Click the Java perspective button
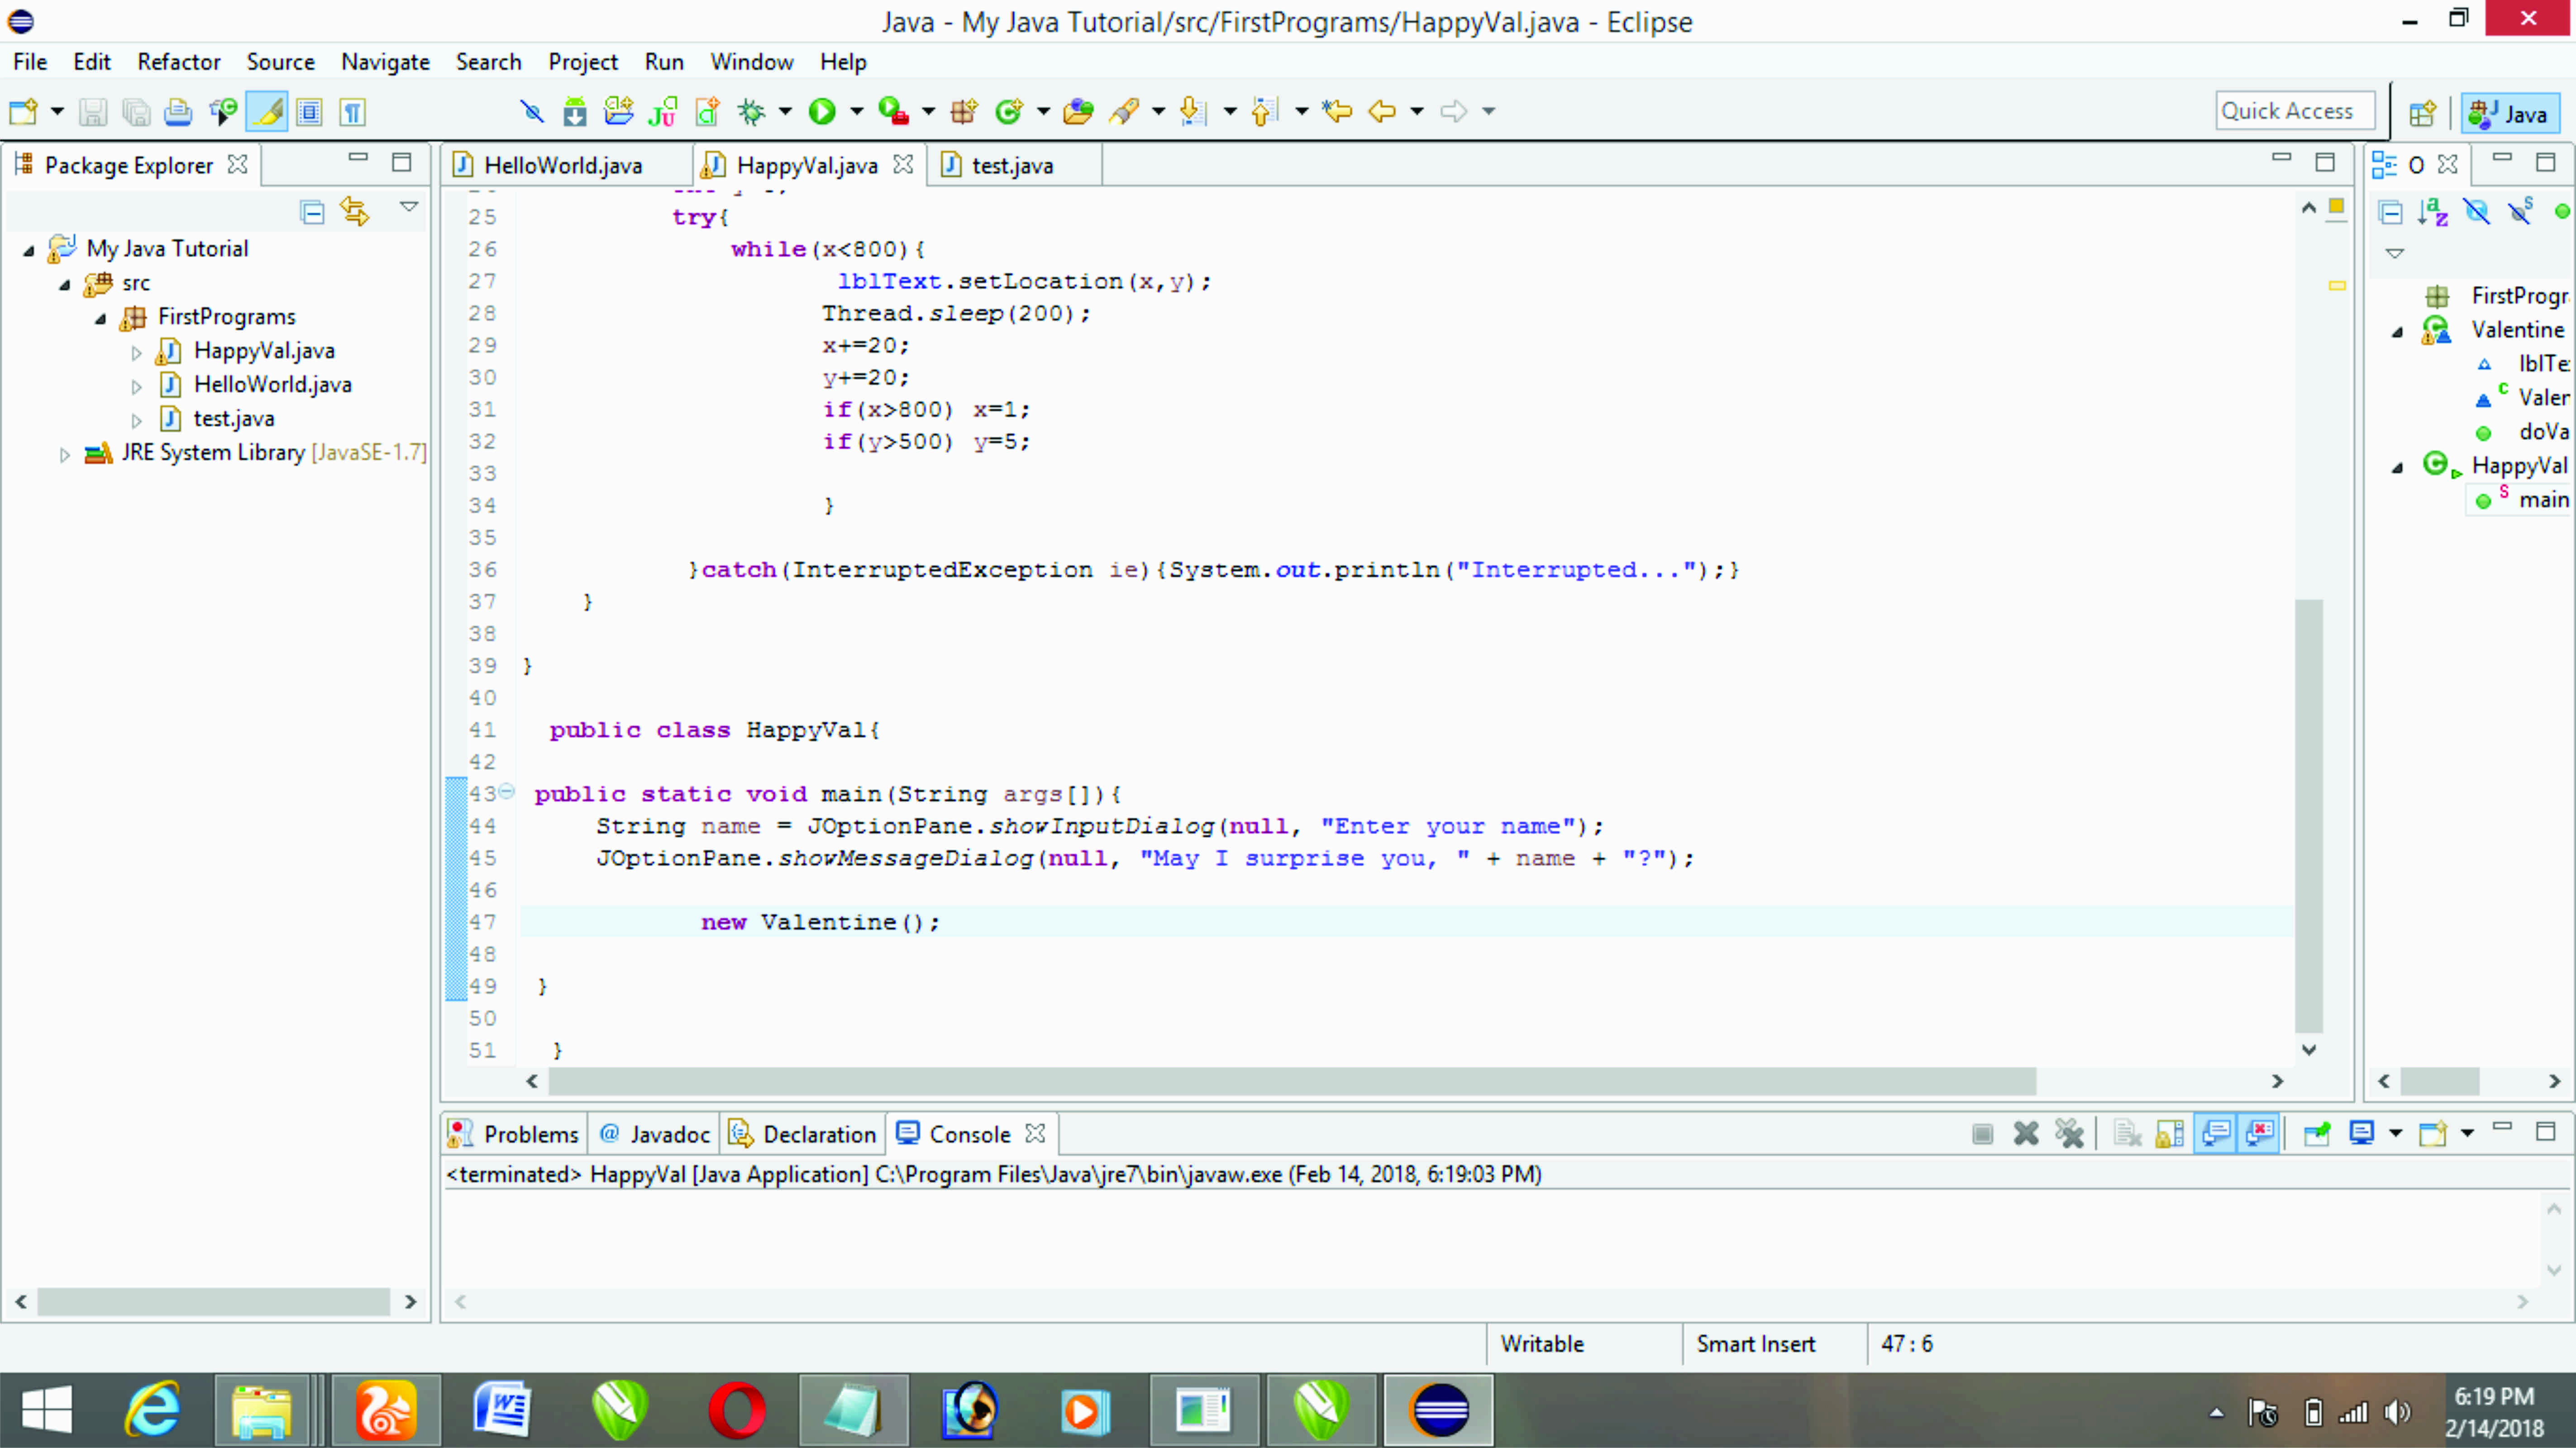Image resolution: width=2576 pixels, height=1448 pixels. [x=2511, y=113]
